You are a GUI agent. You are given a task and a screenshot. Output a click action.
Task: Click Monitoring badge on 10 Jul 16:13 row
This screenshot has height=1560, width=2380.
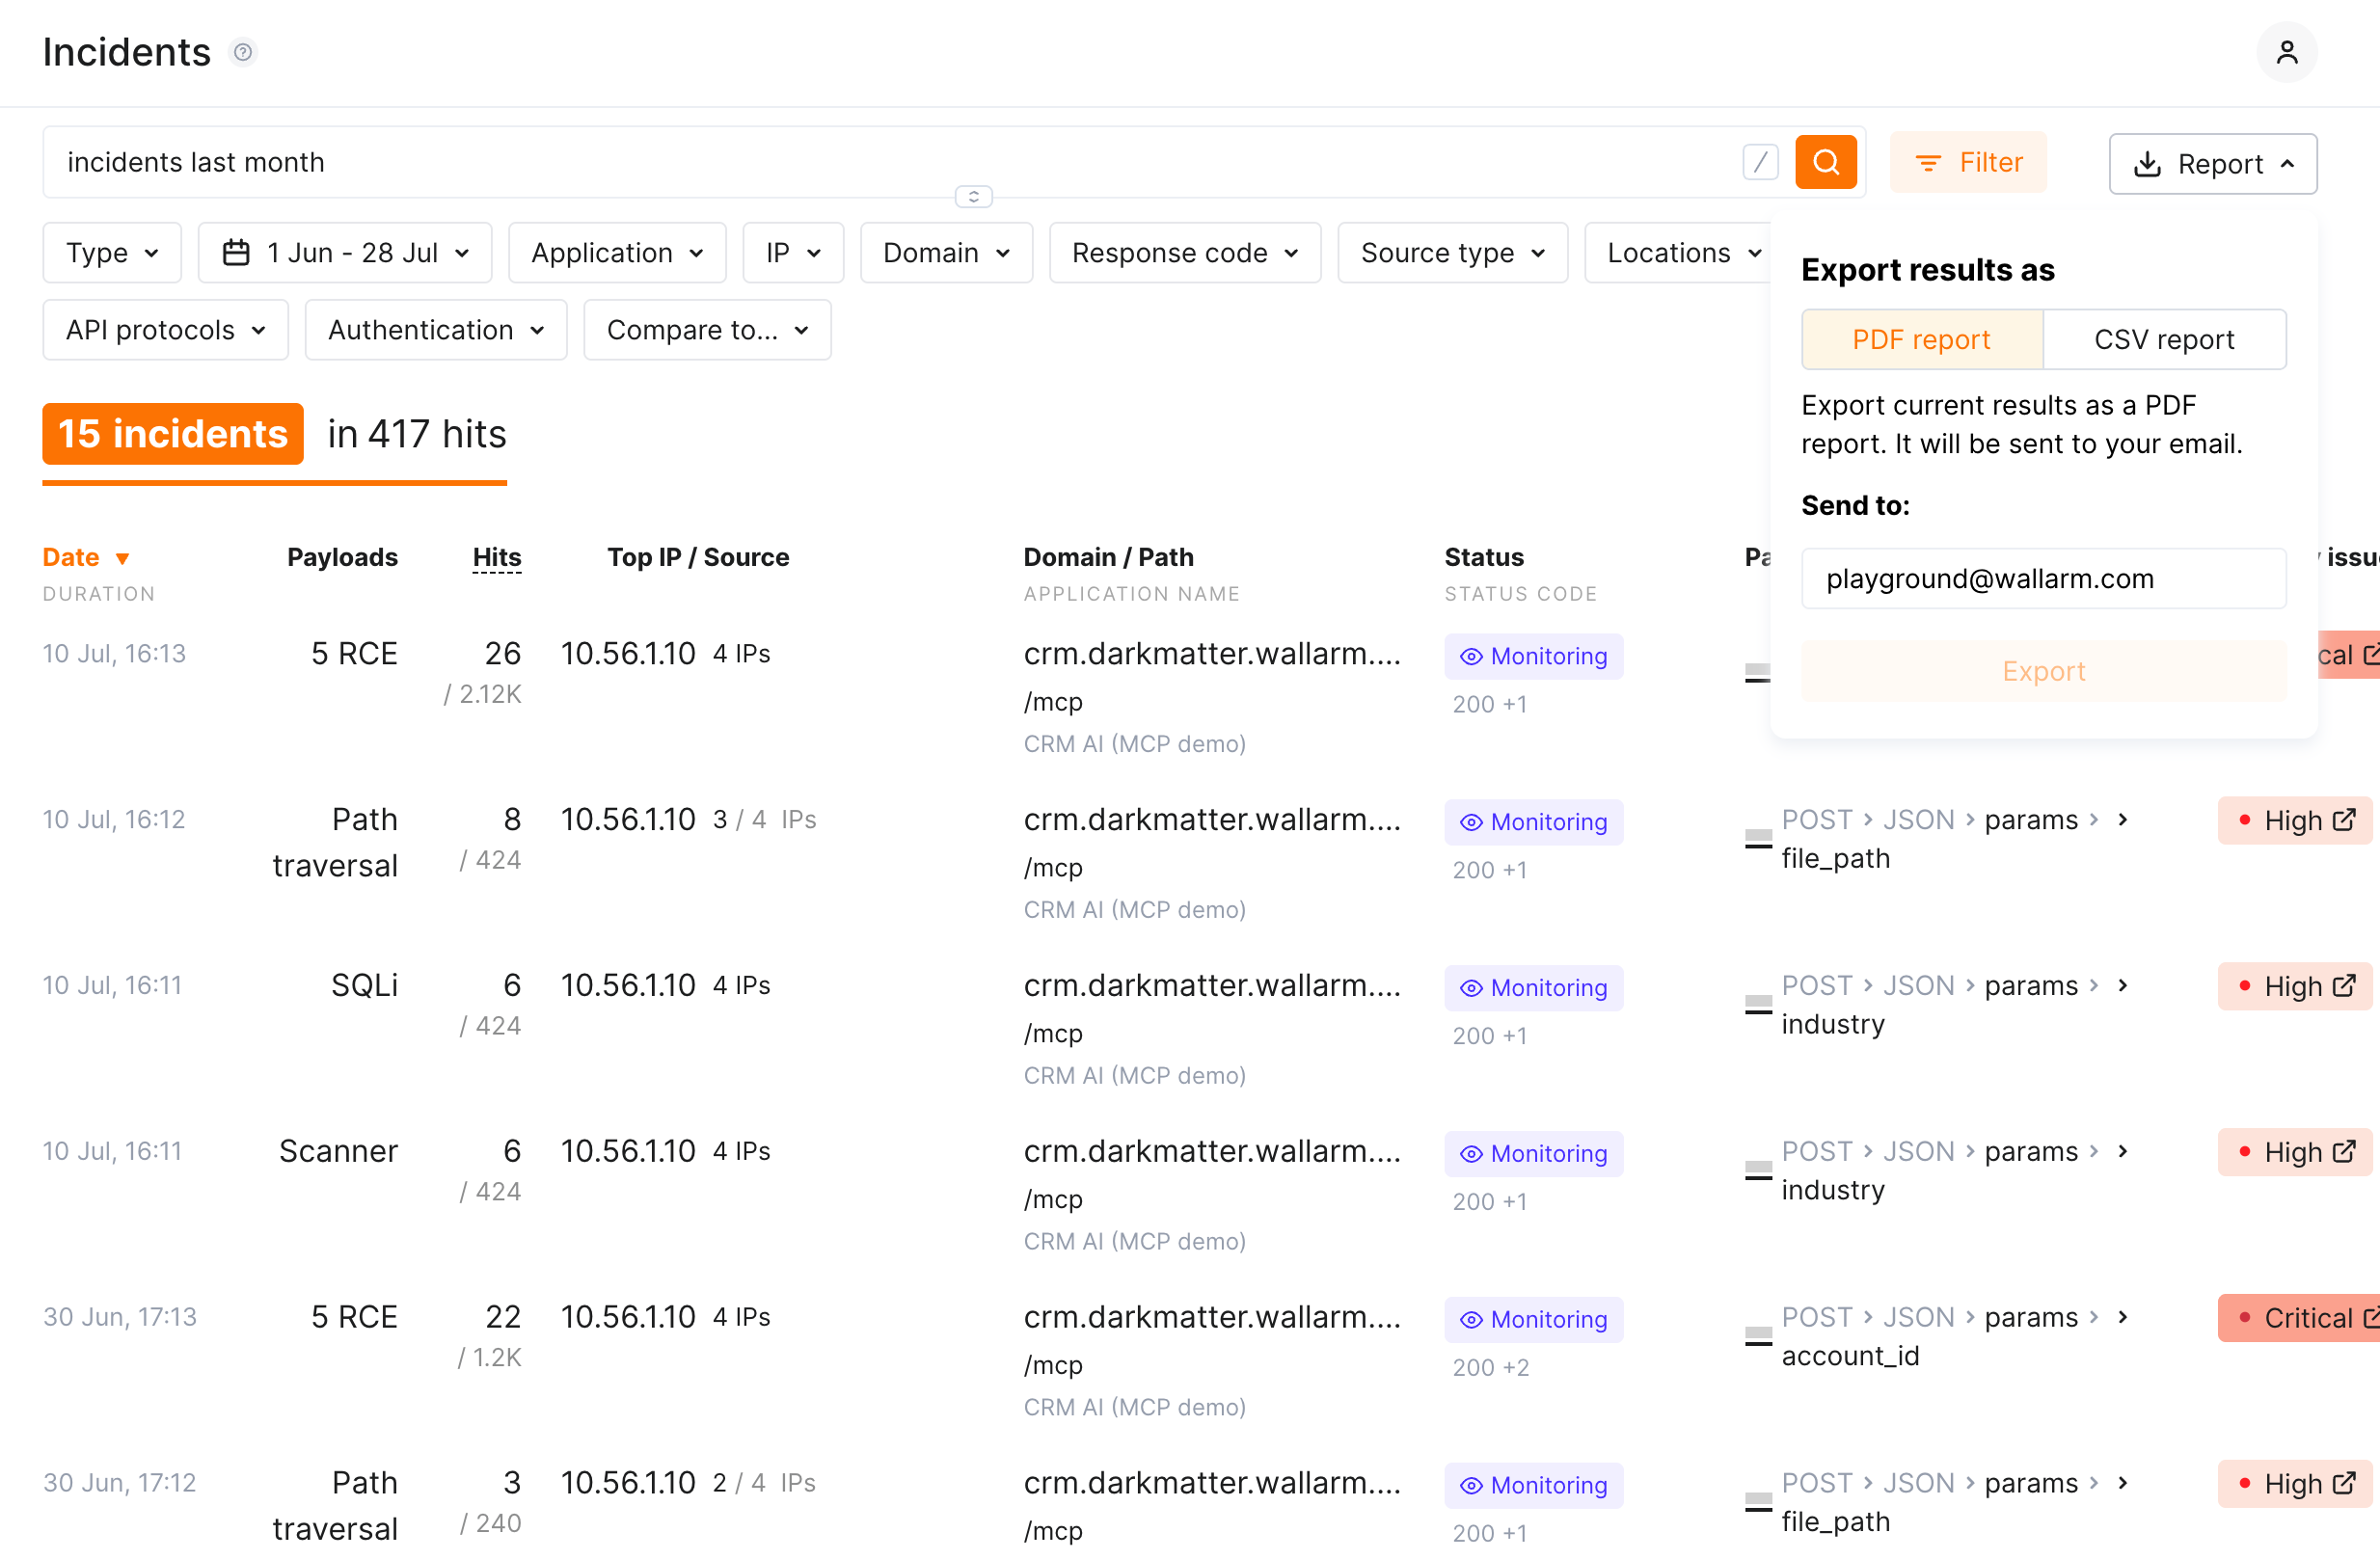coord(1533,656)
